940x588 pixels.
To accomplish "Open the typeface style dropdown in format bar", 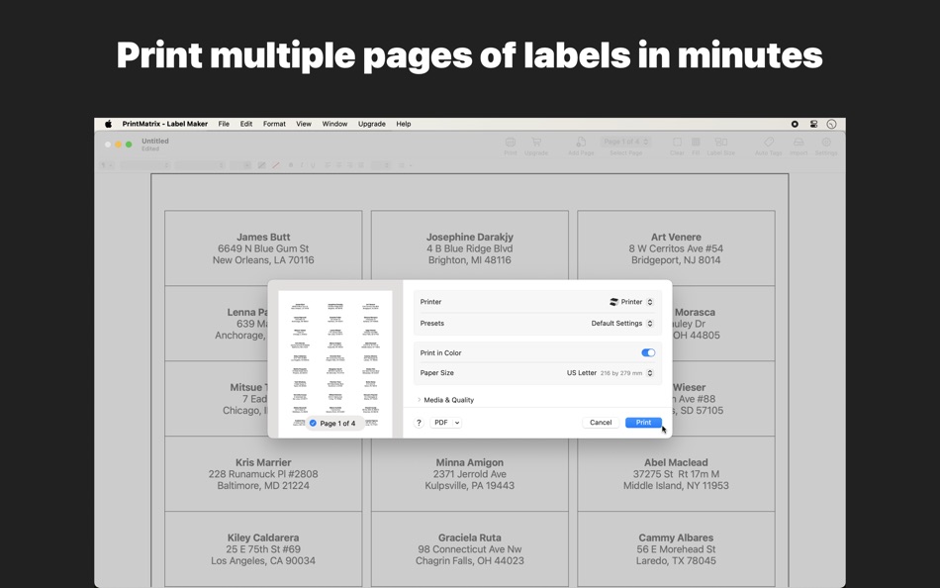I will [x=200, y=165].
